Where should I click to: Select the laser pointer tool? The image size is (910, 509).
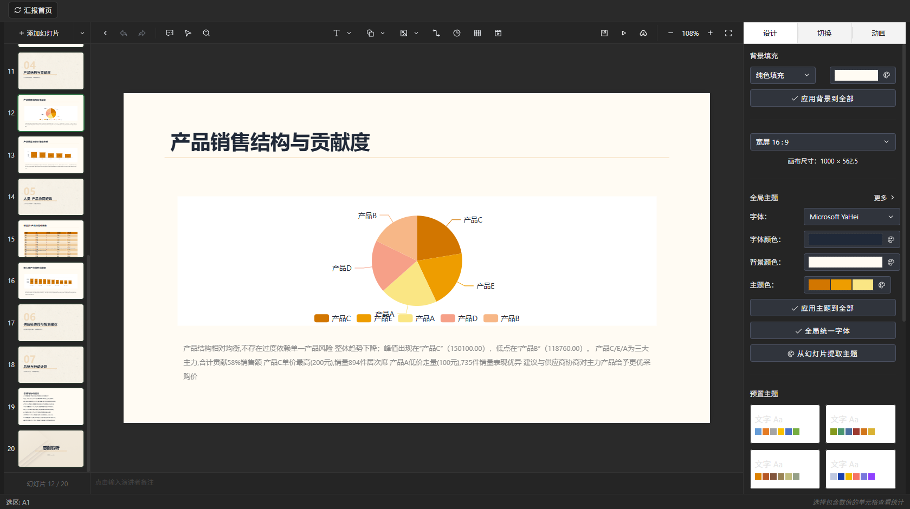click(188, 33)
